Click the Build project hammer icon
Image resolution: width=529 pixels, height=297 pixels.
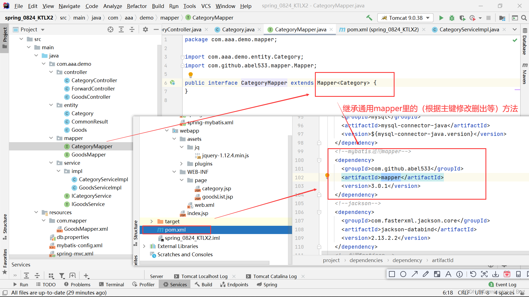[369, 18]
